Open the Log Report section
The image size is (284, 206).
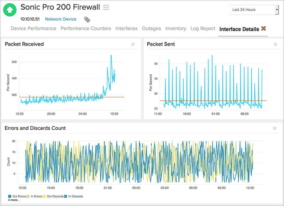pyautogui.click(x=203, y=28)
